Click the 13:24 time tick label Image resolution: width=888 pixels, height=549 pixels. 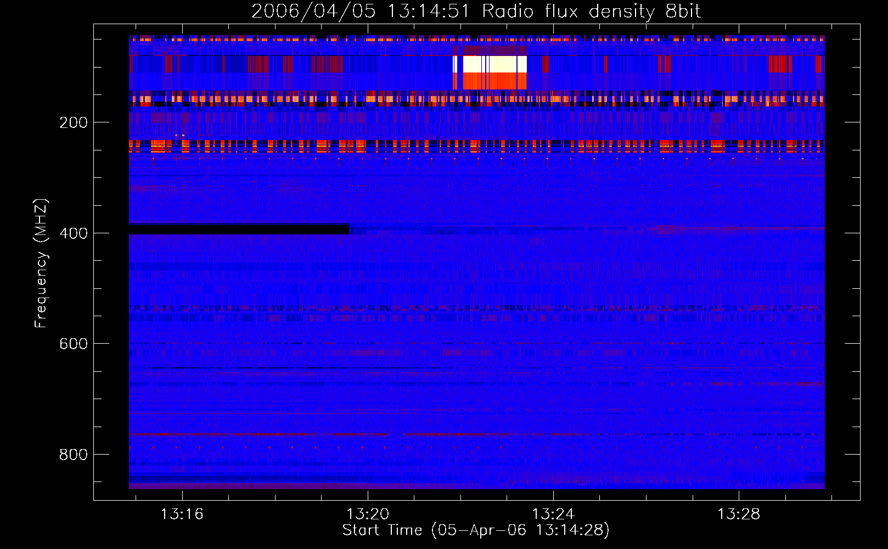point(553,514)
